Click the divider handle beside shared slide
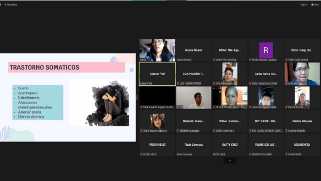 (x=137, y=97)
